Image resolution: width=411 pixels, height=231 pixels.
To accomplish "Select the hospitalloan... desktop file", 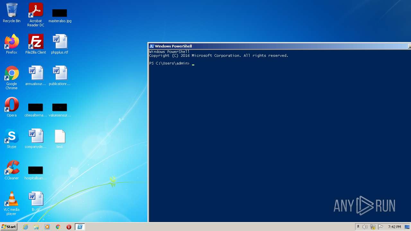I will point(36,173).
